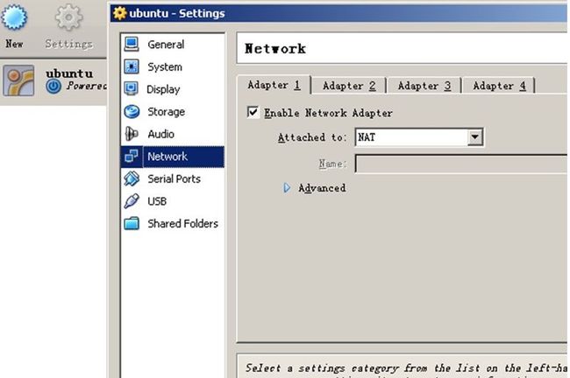Image resolution: width=570 pixels, height=378 pixels.
Task: Click the System category label
Action: pos(165,67)
